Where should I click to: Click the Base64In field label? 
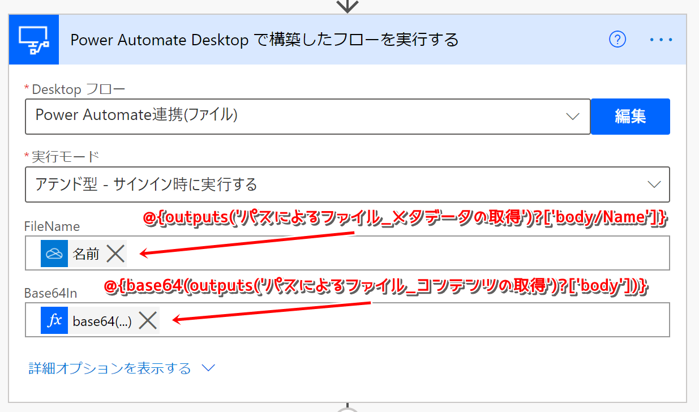50,293
